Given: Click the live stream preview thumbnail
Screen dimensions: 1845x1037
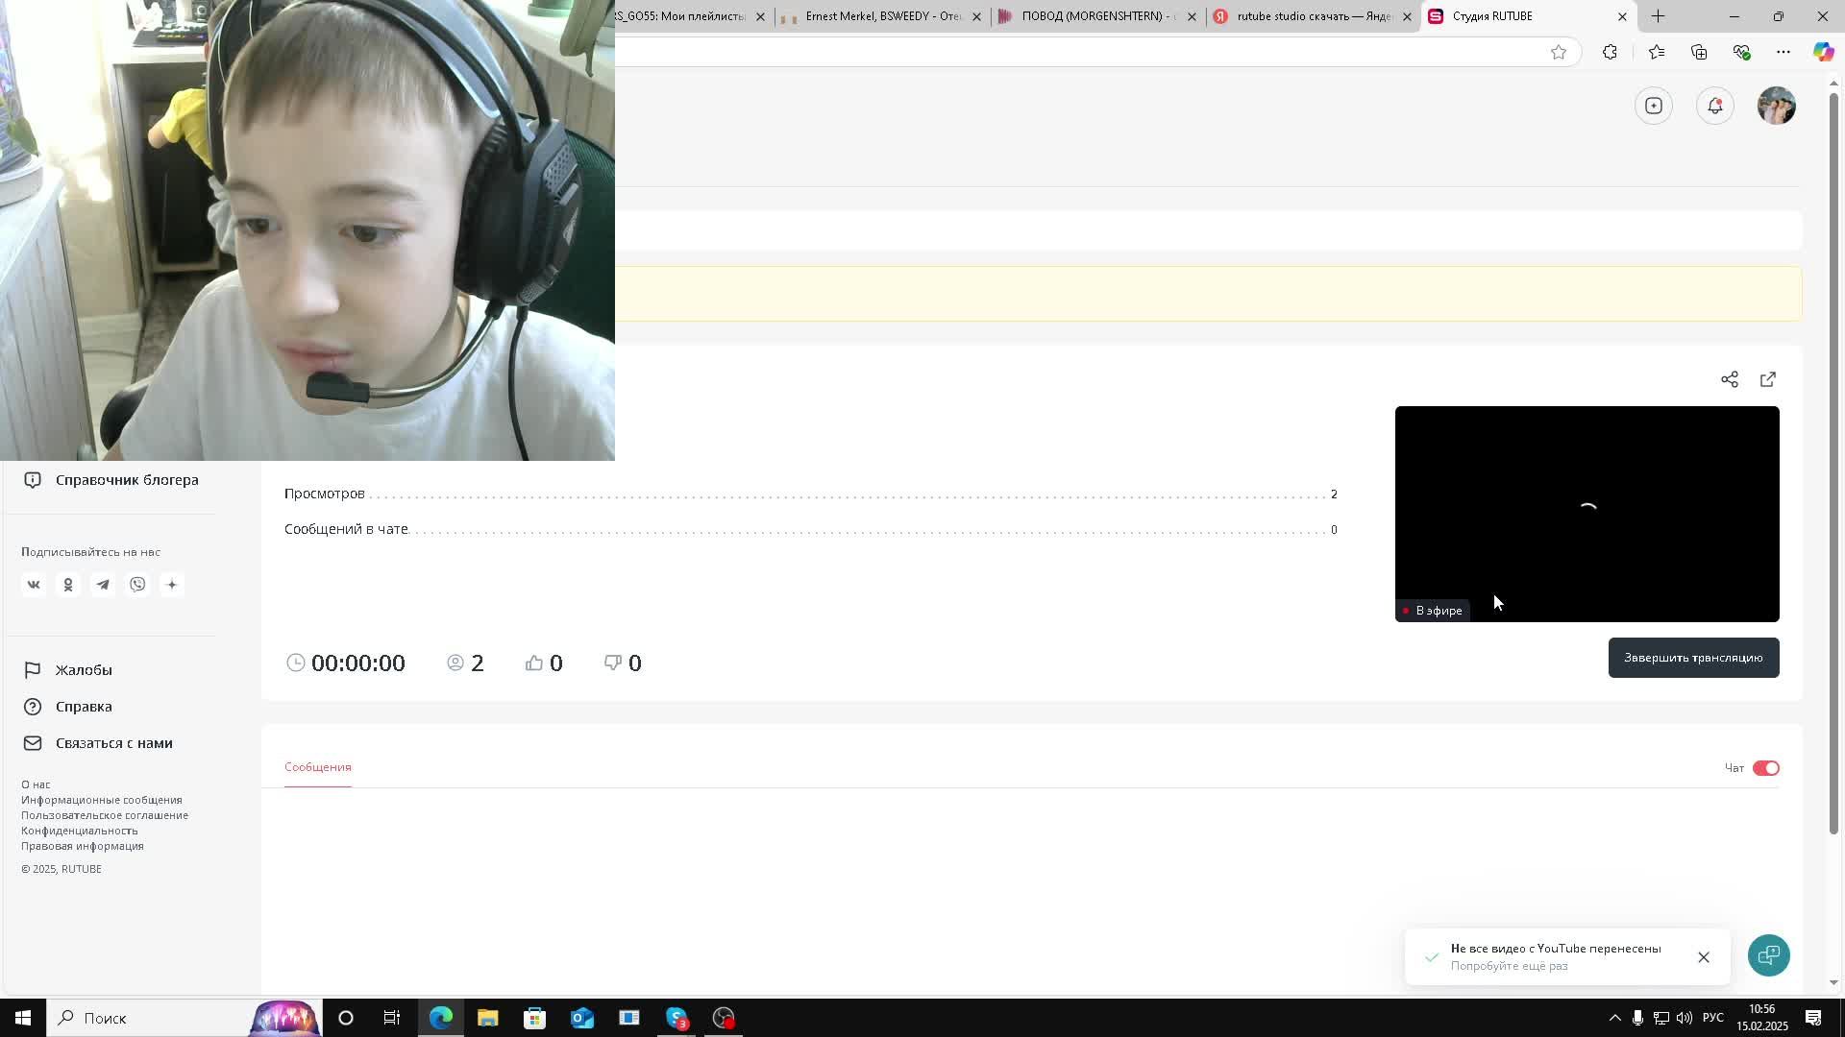Looking at the screenshot, I should 1587,514.
